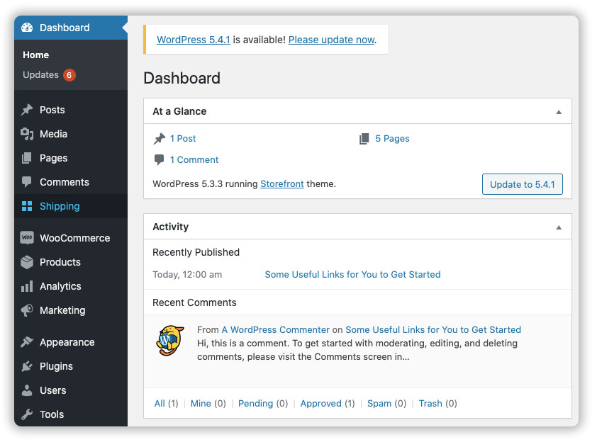This screenshot has width=597, height=442.
Task: Click the Products box icon
Action: (27, 262)
